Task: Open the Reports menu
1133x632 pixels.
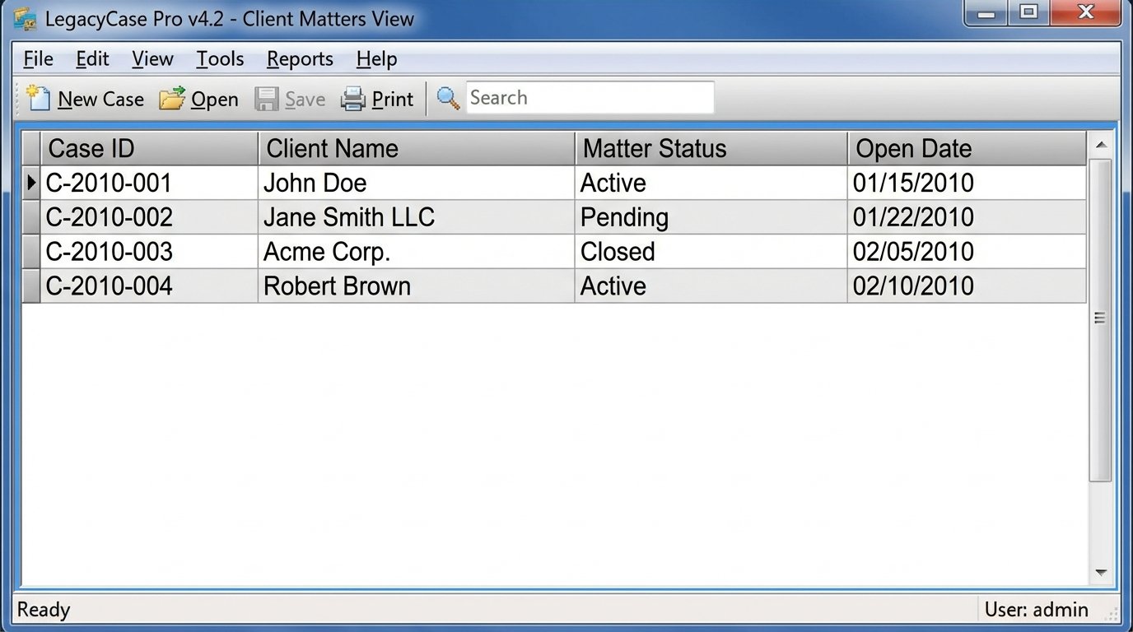Action: click(299, 58)
